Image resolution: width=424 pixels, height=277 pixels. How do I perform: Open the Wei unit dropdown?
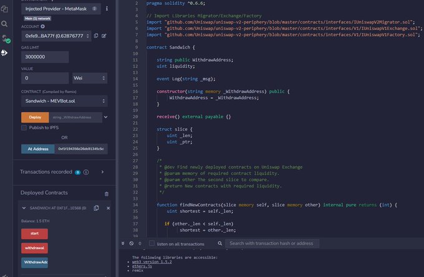point(90,78)
